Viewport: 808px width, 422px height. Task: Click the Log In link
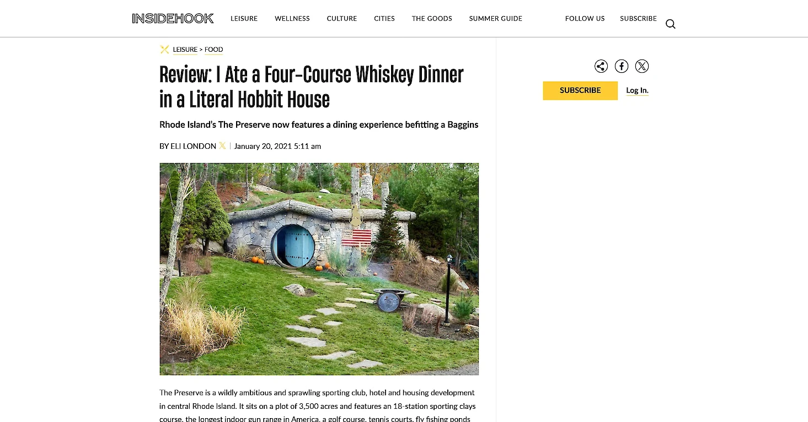[637, 91]
